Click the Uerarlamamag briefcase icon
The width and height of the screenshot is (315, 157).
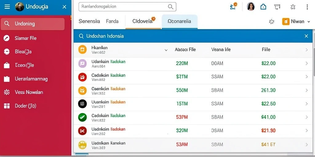[x=7, y=79]
